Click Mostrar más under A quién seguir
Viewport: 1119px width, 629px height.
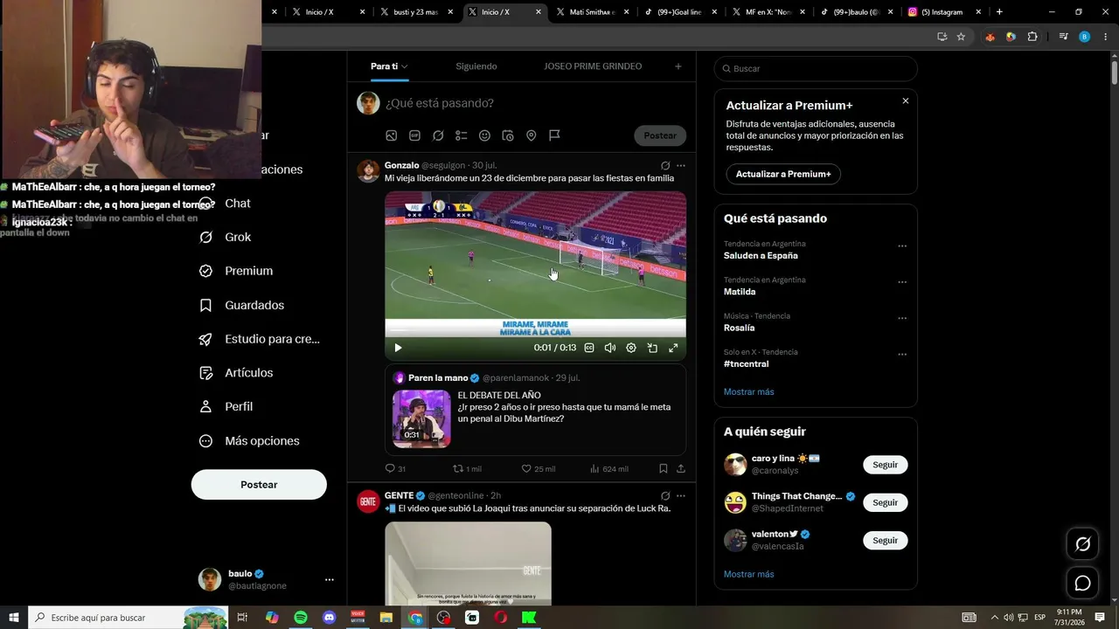(x=748, y=574)
